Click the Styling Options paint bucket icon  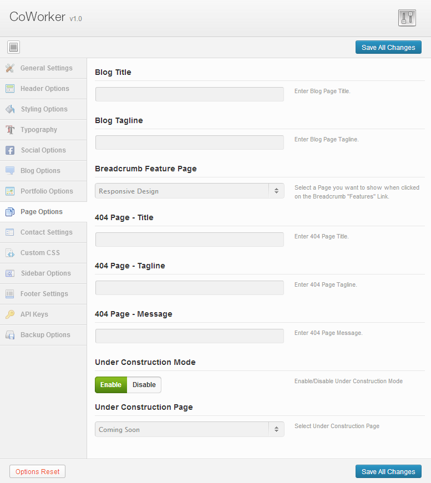[x=10, y=109]
